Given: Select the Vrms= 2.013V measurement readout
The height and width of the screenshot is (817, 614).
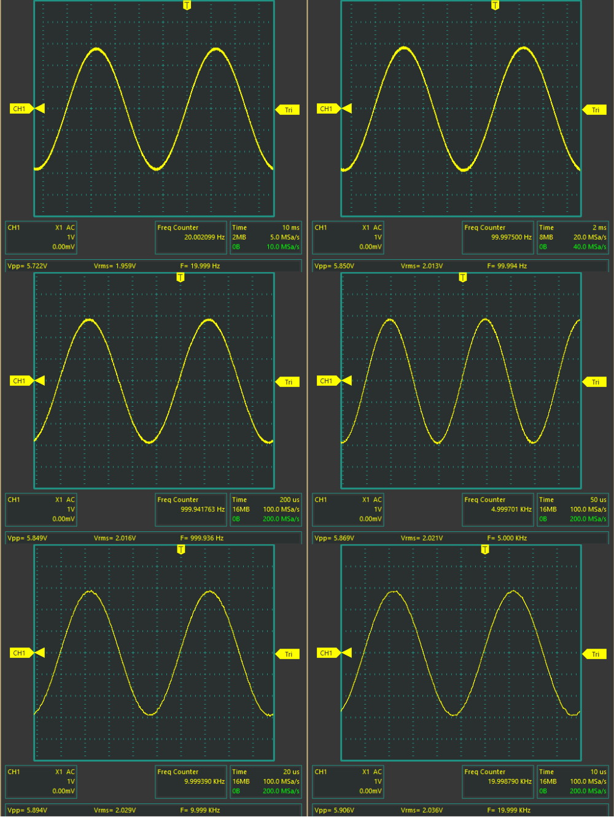Looking at the screenshot, I should (x=422, y=266).
